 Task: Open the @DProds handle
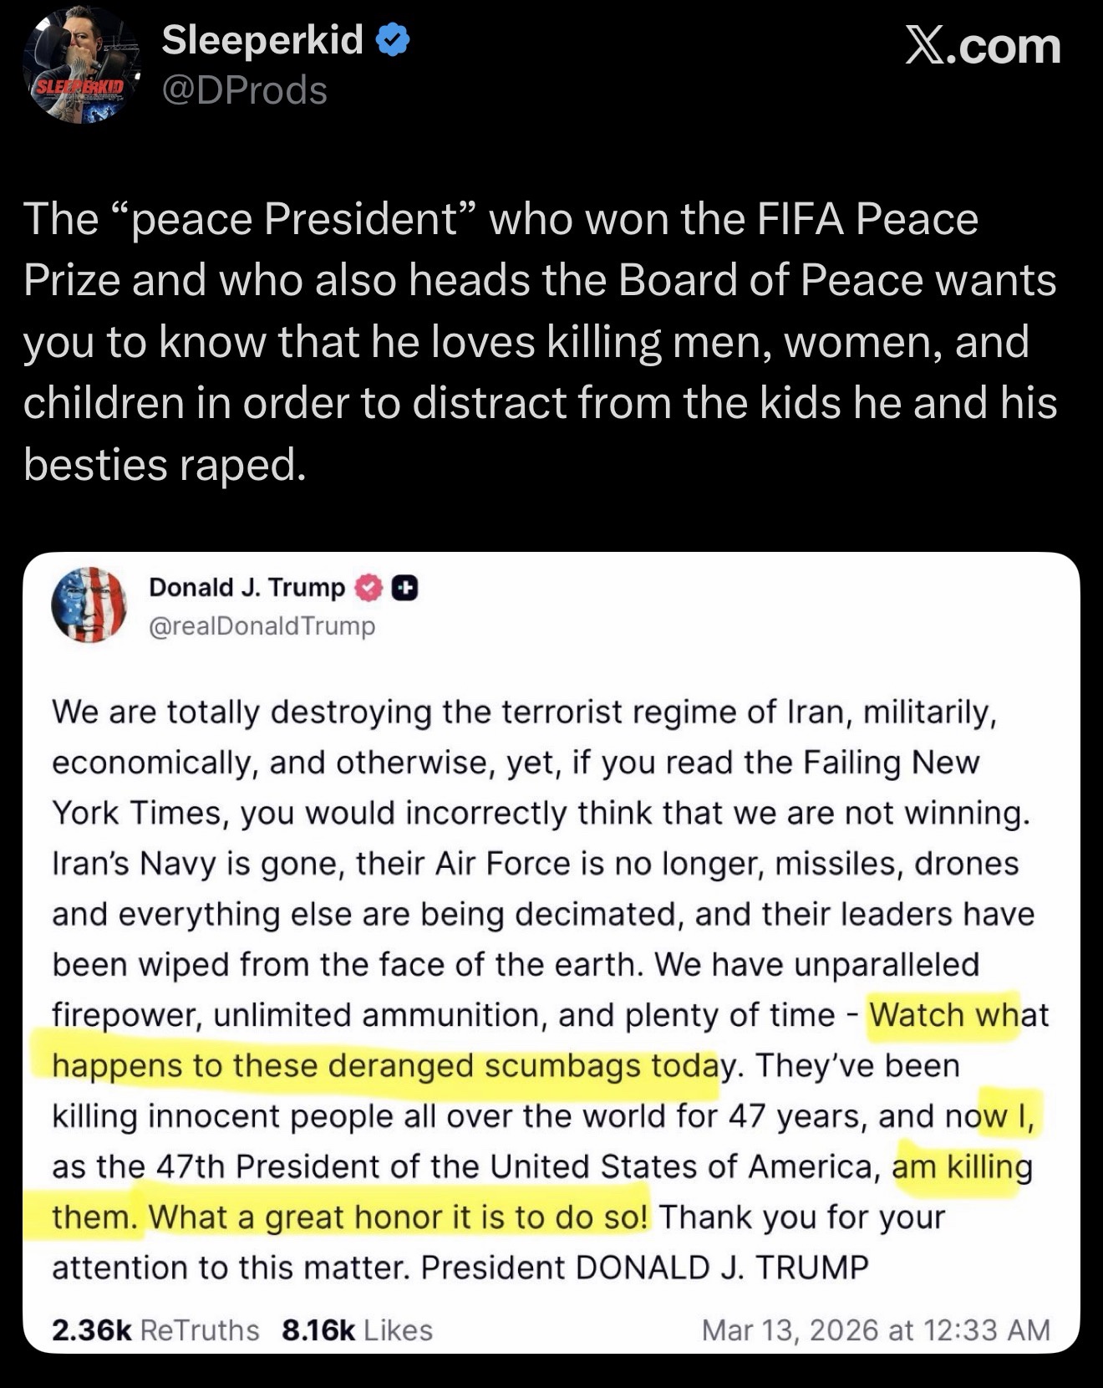(244, 90)
